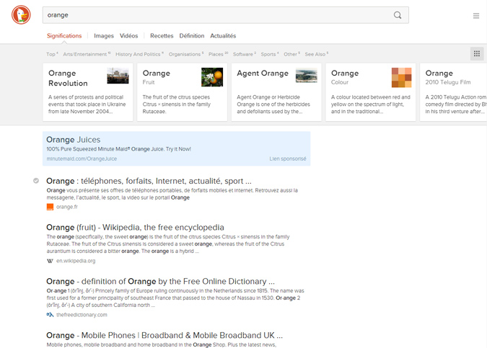Open the Orange Fruit card thumbnail
This screenshot has height=348, width=487.
(x=212, y=77)
